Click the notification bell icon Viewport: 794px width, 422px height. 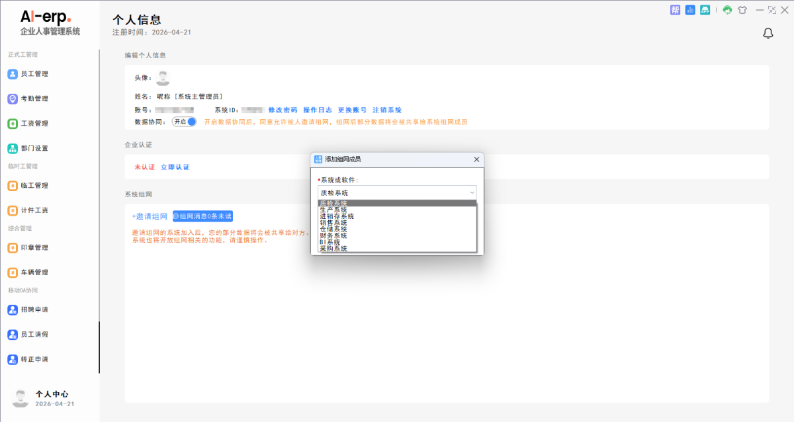coord(768,34)
